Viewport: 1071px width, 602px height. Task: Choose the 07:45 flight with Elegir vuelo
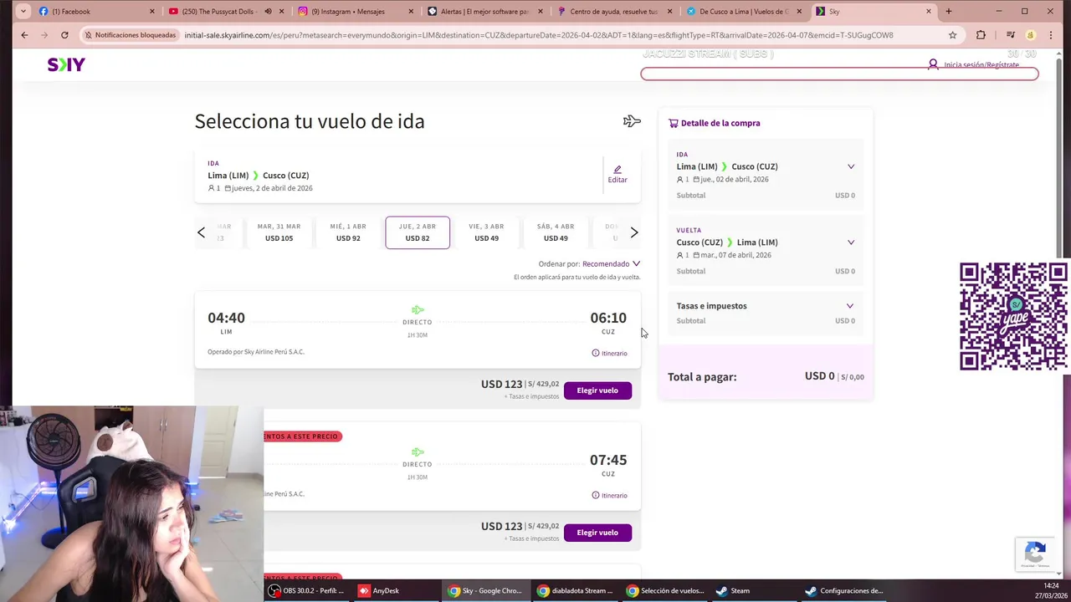[597, 533]
